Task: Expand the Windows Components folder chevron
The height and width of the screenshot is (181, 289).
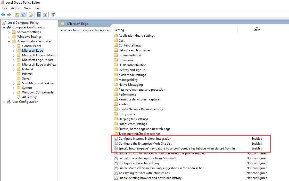Action: [x=14, y=93]
